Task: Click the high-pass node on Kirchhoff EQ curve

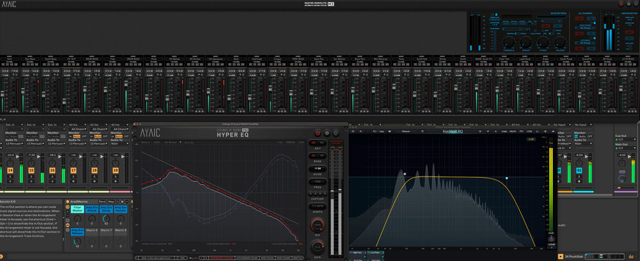Action: pos(404,174)
